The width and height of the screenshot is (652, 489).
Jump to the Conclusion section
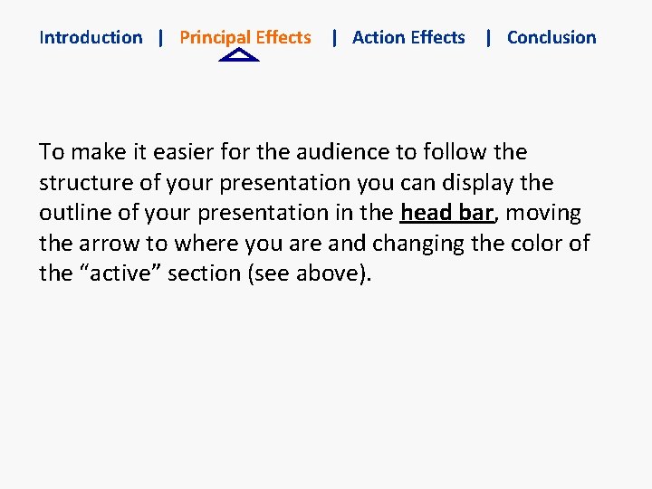point(551,38)
